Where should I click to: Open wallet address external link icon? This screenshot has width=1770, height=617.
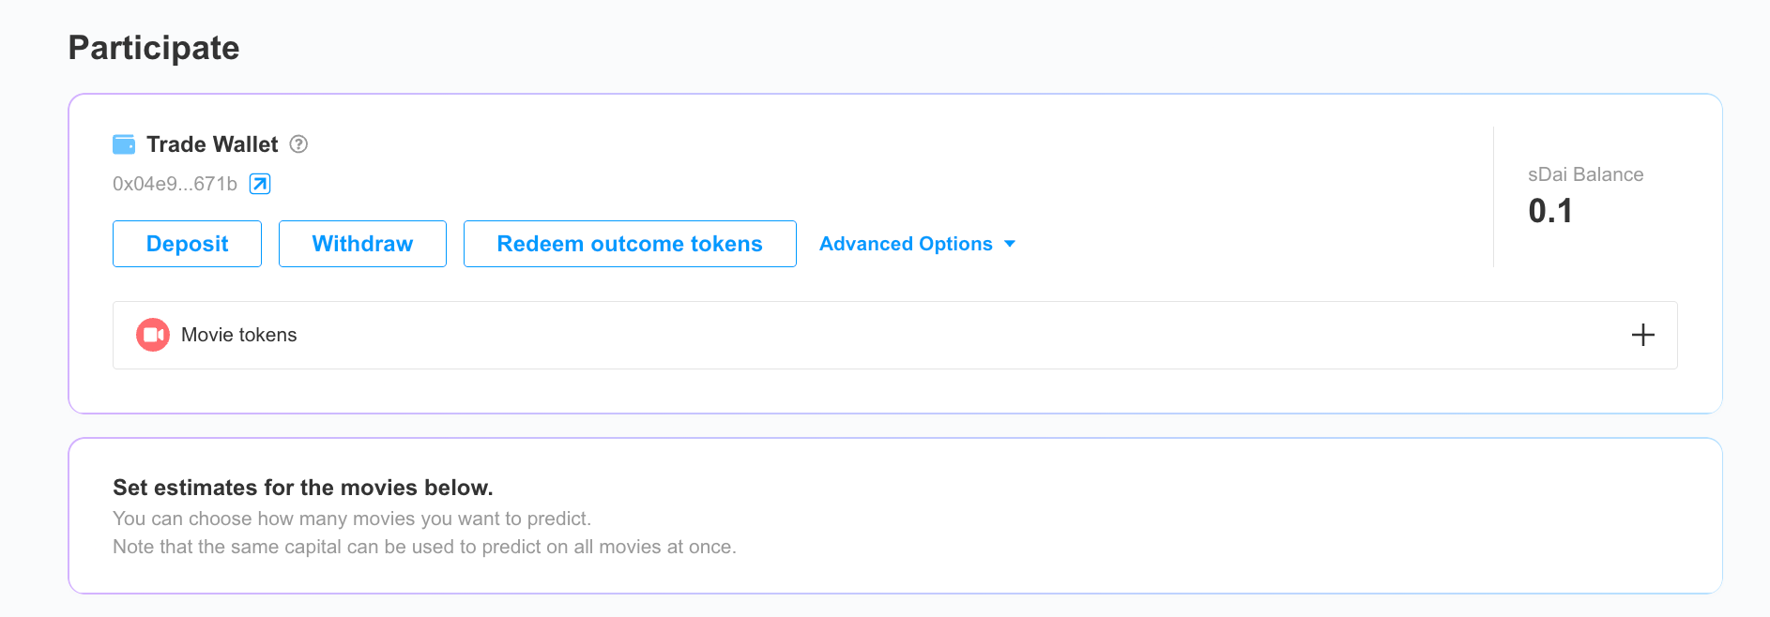260,184
